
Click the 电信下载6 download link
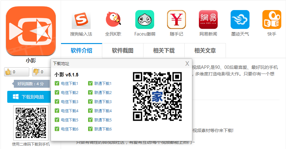[x=70, y=129]
